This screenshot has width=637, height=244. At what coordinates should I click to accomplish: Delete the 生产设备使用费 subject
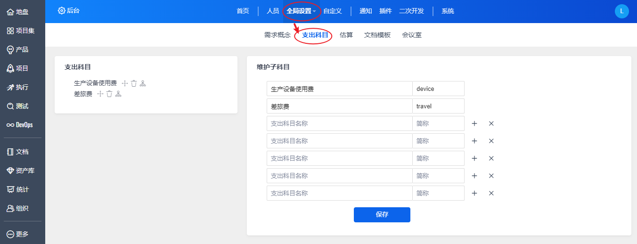pos(134,83)
